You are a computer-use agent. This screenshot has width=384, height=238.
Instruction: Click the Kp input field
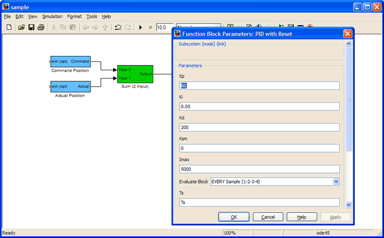[259, 85]
